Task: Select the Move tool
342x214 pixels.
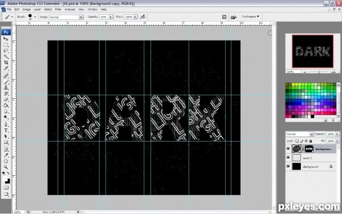Action: 6,39
